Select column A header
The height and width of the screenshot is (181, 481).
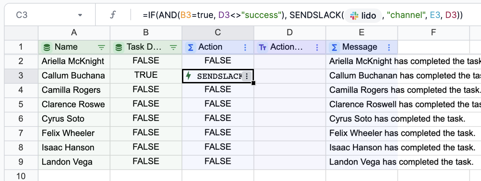coord(74,32)
